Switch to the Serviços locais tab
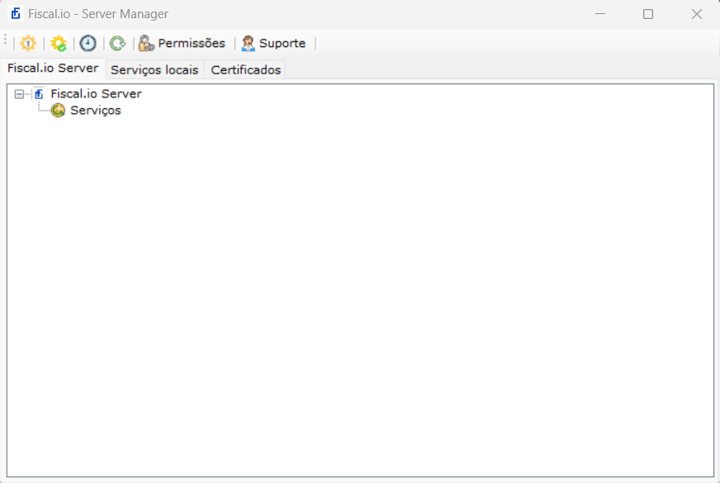 [154, 70]
